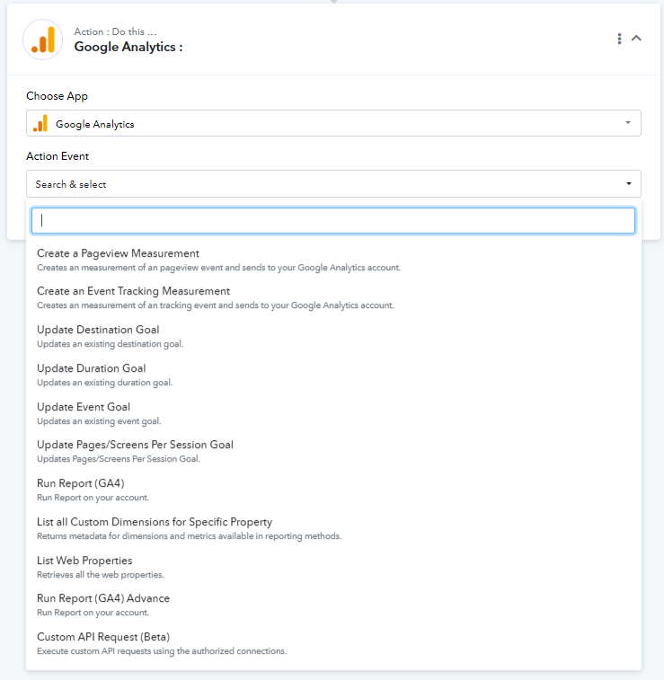Choose Update Destination Goal option
Viewport: 664px width, 680px height.
(x=333, y=336)
